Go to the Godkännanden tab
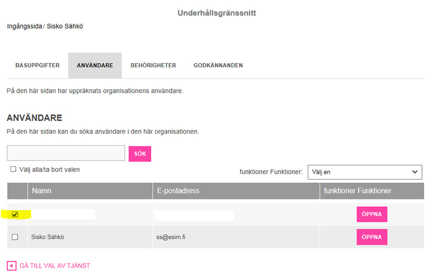This screenshot has width=430, height=278. click(218, 65)
